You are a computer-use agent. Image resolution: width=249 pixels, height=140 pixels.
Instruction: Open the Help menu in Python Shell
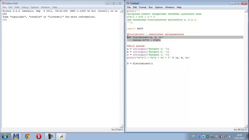[54, 7]
